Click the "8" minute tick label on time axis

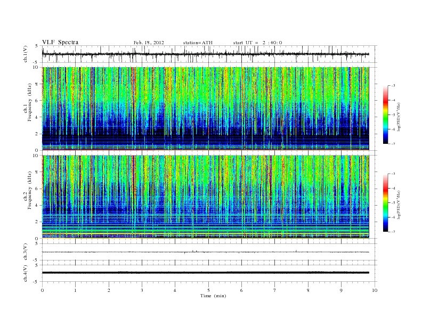coord(308,290)
